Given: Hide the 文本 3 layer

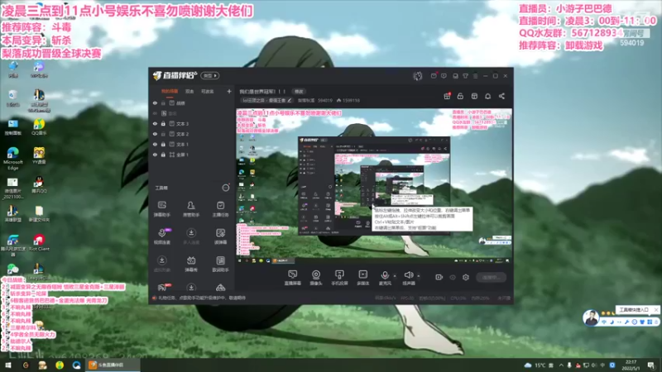Looking at the screenshot, I should click(x=155, y=123).
